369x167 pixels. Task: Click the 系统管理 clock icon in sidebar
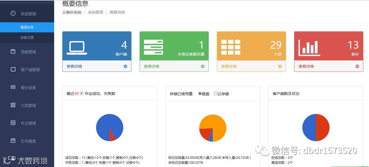pyautogui.click(x=13, y=13)
